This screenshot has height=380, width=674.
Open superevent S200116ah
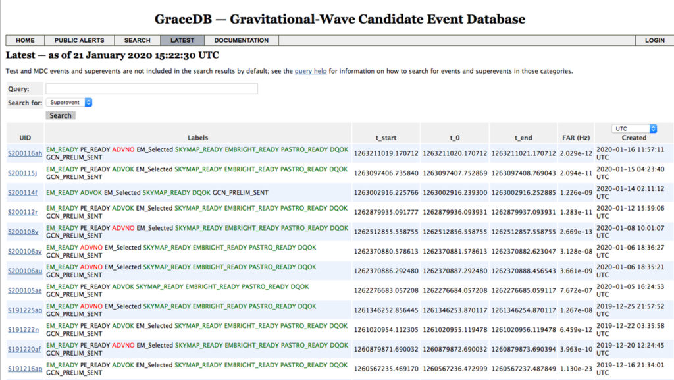(25, 153)
